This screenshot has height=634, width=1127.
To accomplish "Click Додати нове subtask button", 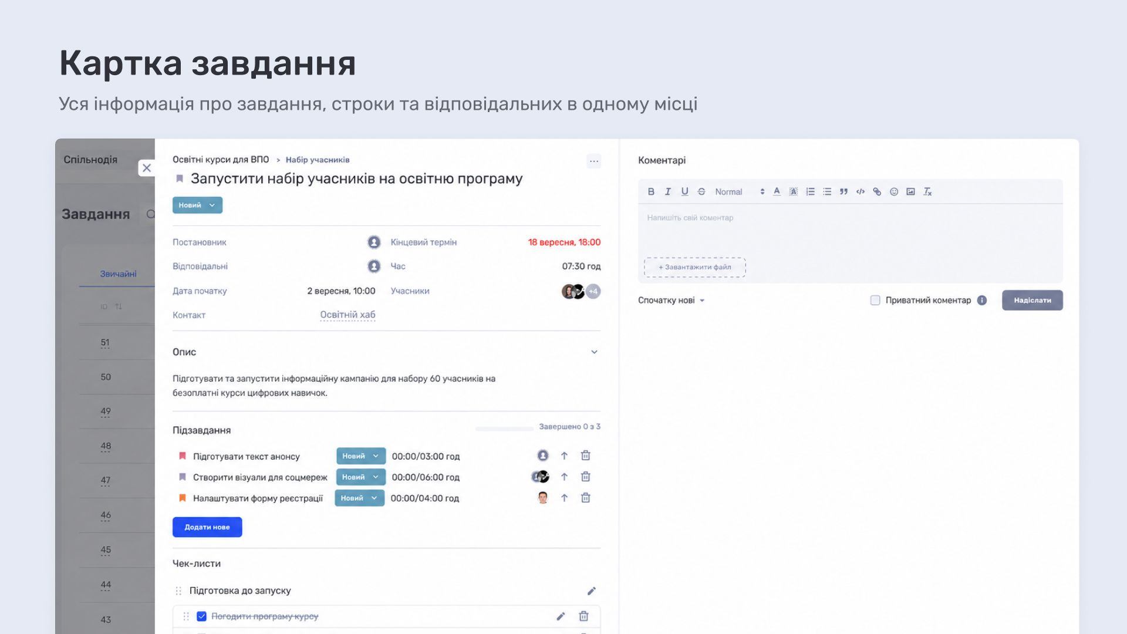I will coord(207,527).
